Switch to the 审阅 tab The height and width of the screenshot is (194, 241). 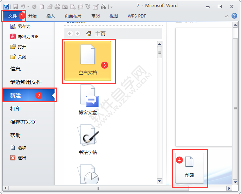[95, 16]
